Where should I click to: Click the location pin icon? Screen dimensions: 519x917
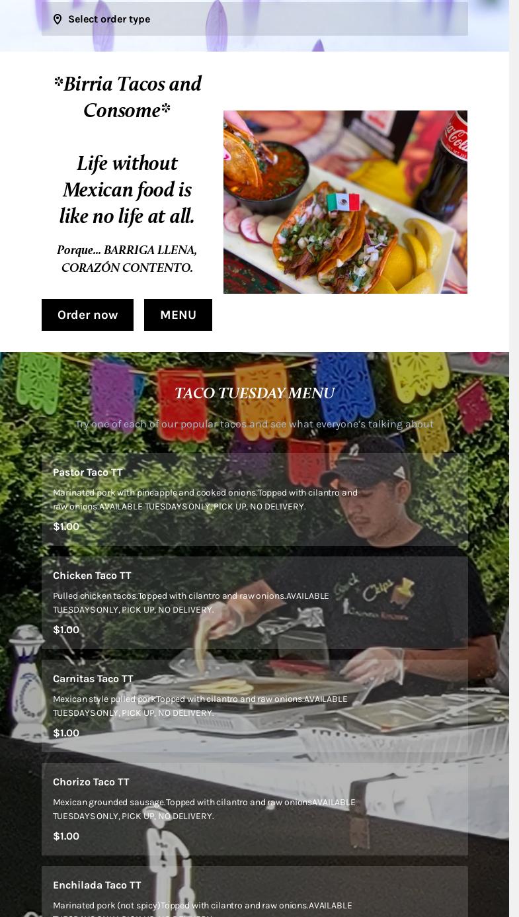pos(58,19)
